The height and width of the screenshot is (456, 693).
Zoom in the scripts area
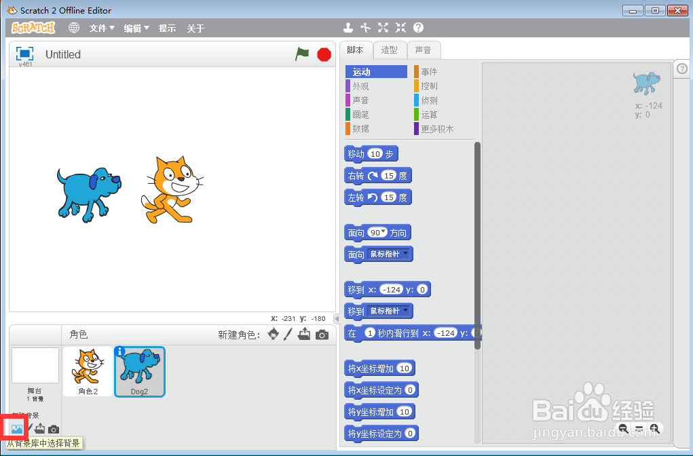point(655,428)
